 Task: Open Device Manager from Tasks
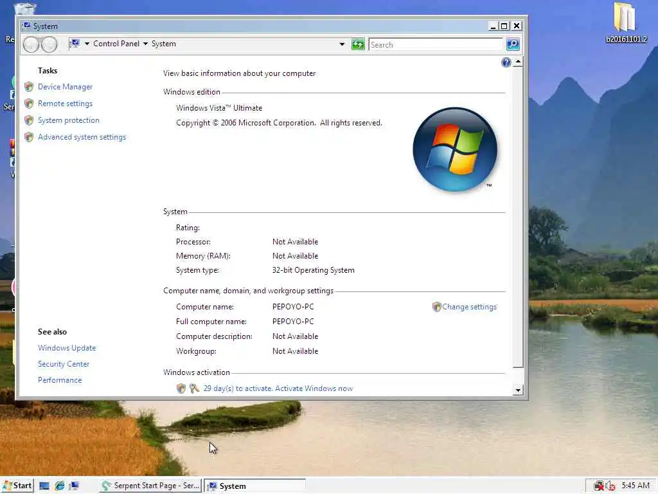tap(65, 87)
